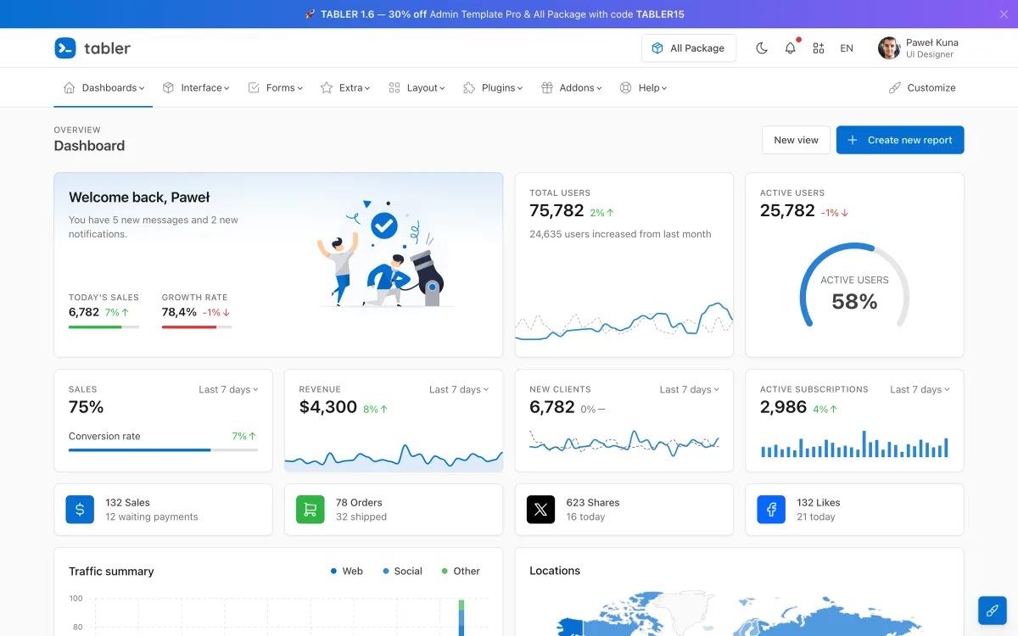The height and width of the screenshot is (636, 1018).
Task: Open the Plugins menu
Action: [x=493, y=87]
